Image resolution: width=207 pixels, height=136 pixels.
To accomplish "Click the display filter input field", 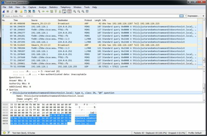I will [x=92, y=16].
